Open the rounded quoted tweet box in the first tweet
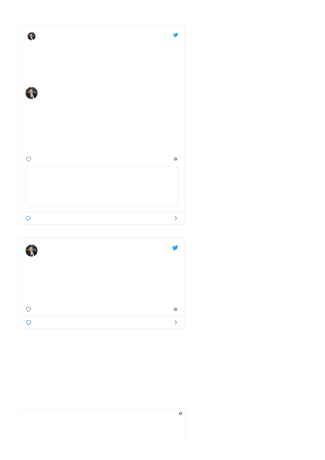325x460 pixels. pyautogui.click(x=102, y=186)
